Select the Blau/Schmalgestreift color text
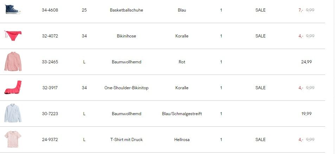 pyautogui.click(x=182, y=114)
